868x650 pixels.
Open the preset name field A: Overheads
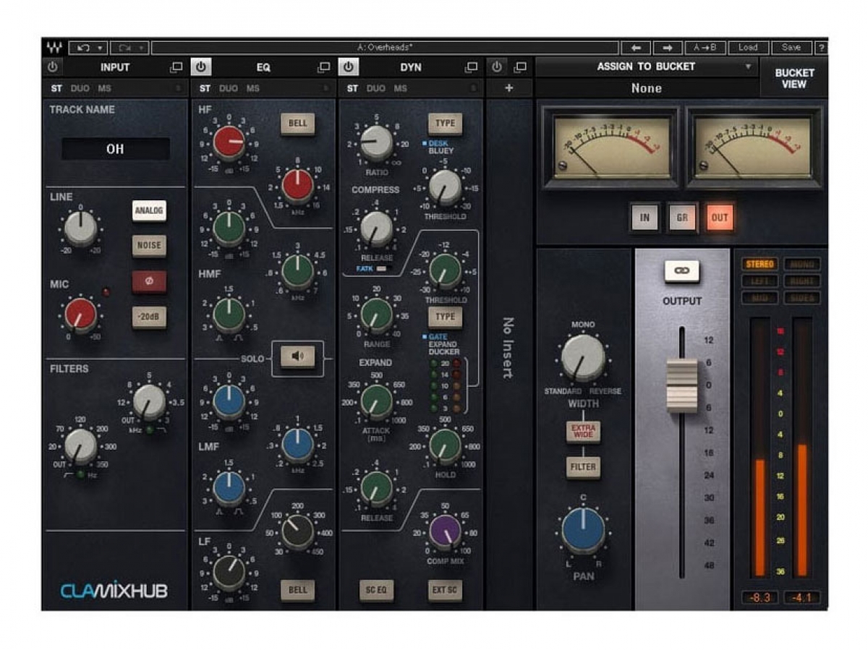386,48
